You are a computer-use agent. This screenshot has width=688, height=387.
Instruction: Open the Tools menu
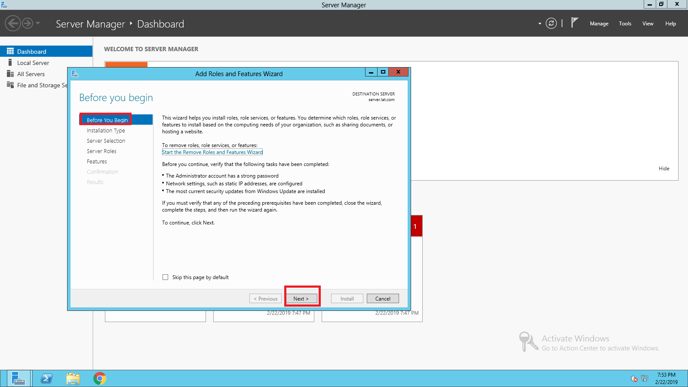click(625, 24)
